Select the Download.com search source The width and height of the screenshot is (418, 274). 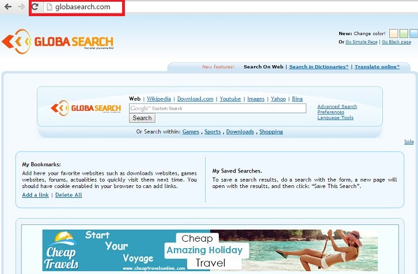(x=195, y=99)
